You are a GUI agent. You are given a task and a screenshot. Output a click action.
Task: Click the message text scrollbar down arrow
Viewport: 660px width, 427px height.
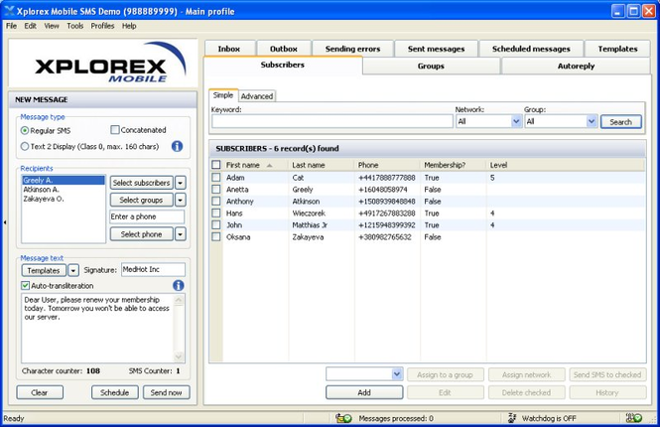[x=179, y=356]
